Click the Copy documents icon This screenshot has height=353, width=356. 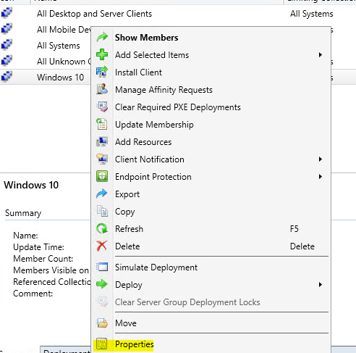pyautogui.click(x=102, y=211)
